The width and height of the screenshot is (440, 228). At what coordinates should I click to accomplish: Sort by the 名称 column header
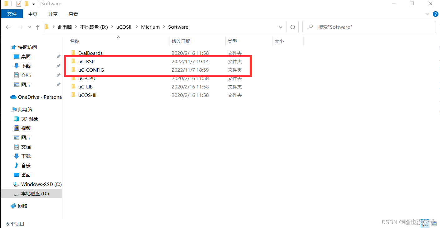(x=75, y=41)
